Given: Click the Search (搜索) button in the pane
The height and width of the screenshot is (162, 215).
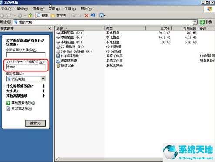Looking at the screenshot, I should tap(35, 123).
